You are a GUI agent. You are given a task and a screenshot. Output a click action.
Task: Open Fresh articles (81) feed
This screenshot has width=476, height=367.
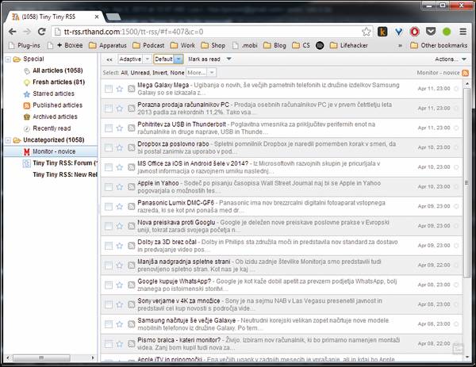click(x=59, y=82)
